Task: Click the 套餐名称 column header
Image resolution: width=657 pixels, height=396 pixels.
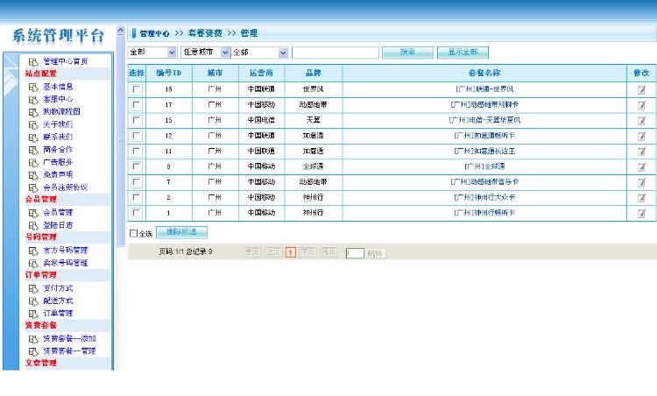Action: 484,73
